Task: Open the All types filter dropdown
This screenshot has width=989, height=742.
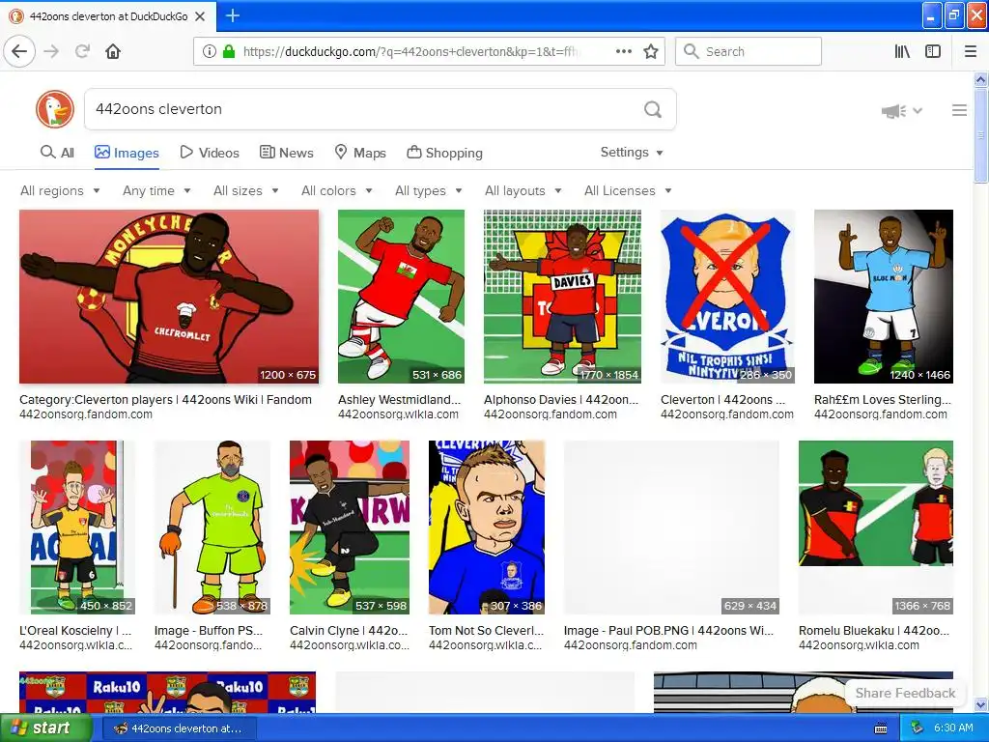Action: click(429, 190)
